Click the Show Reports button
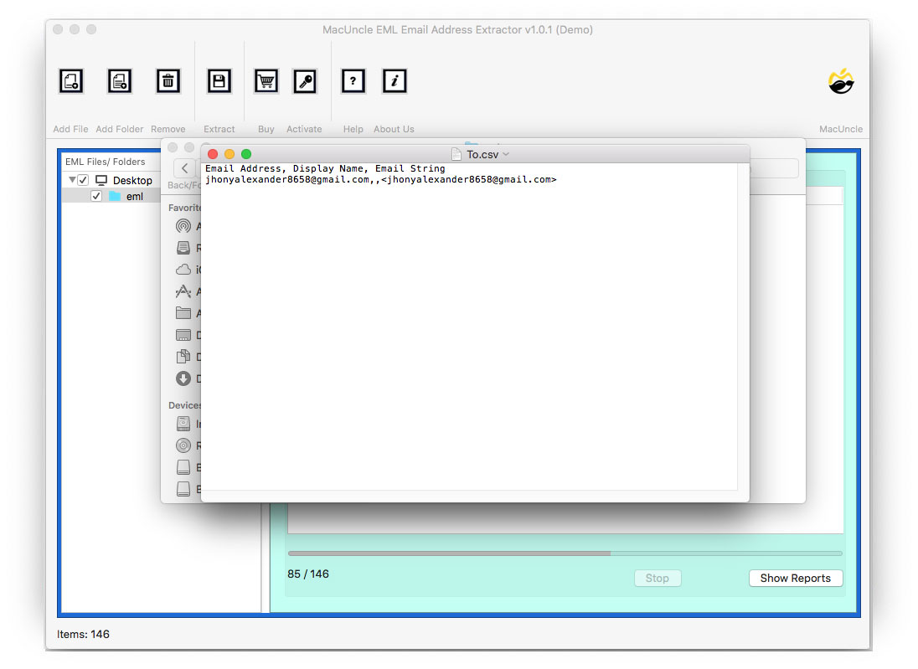 coord(796,579)
